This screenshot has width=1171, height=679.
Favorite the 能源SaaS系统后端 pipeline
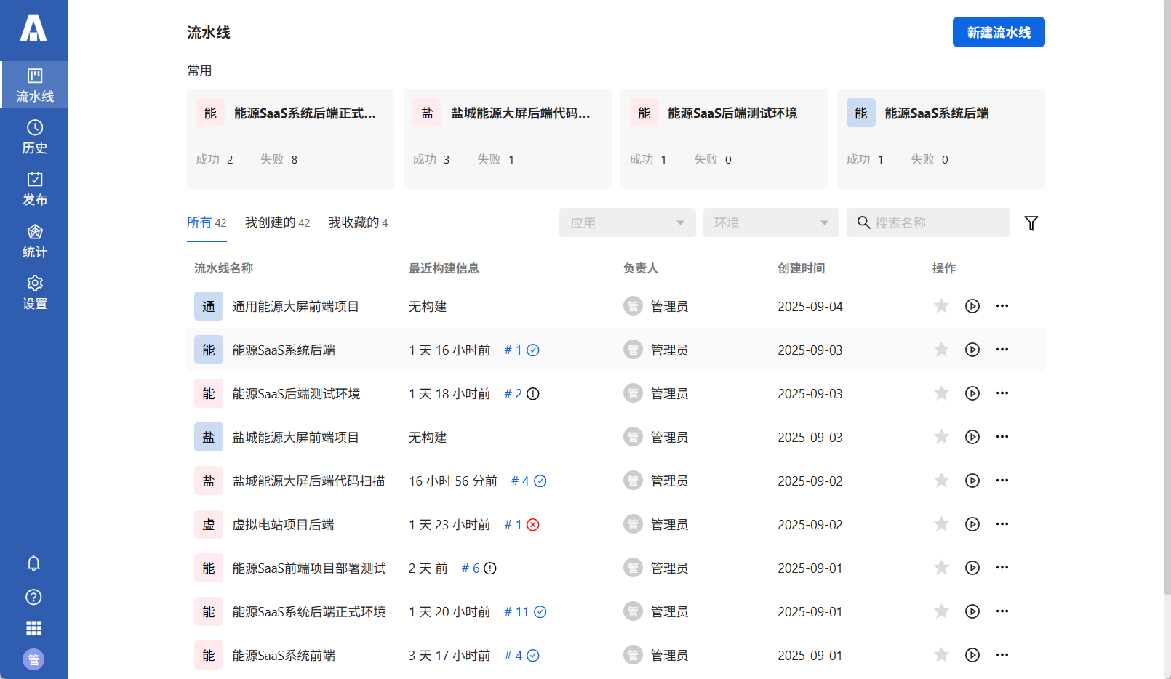(x=941, y=350)
